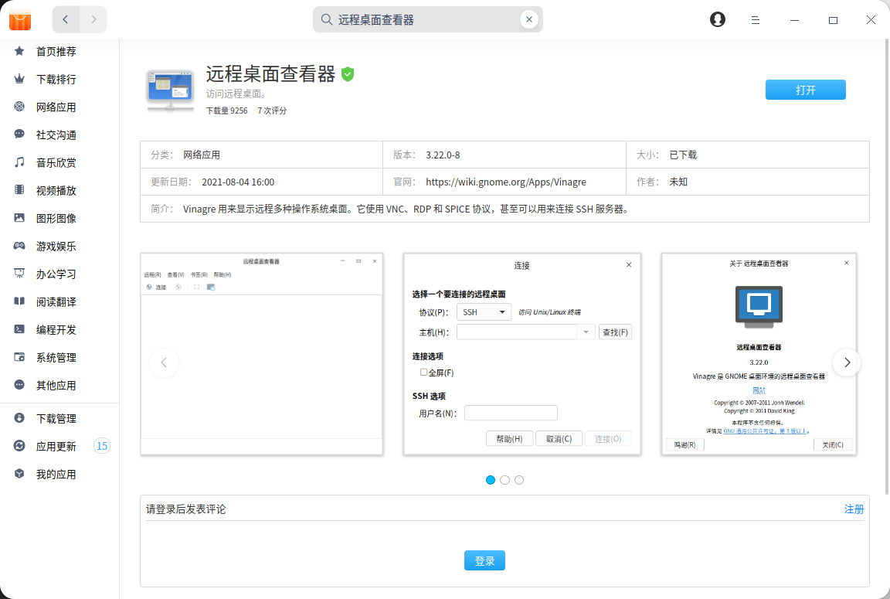Open the hamburger main menu
890x599 pixels.
756,20
